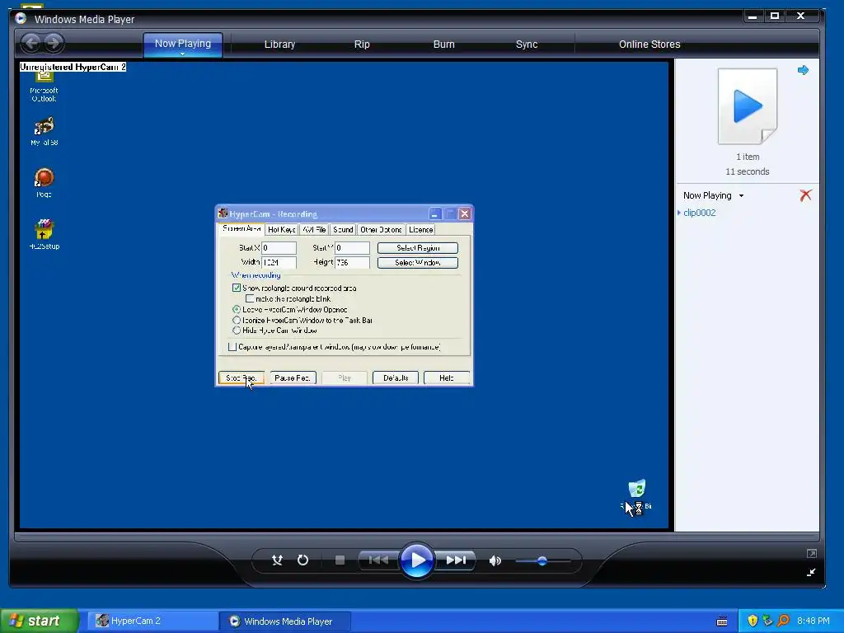Click the Select Window button
Screen dimensions: 844x633
coord(418,263)
